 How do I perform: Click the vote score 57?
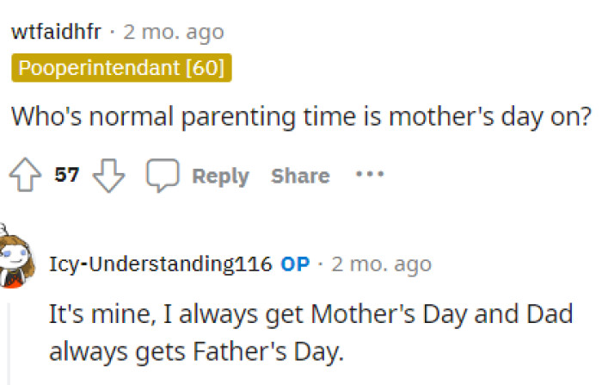pos(67,177)
